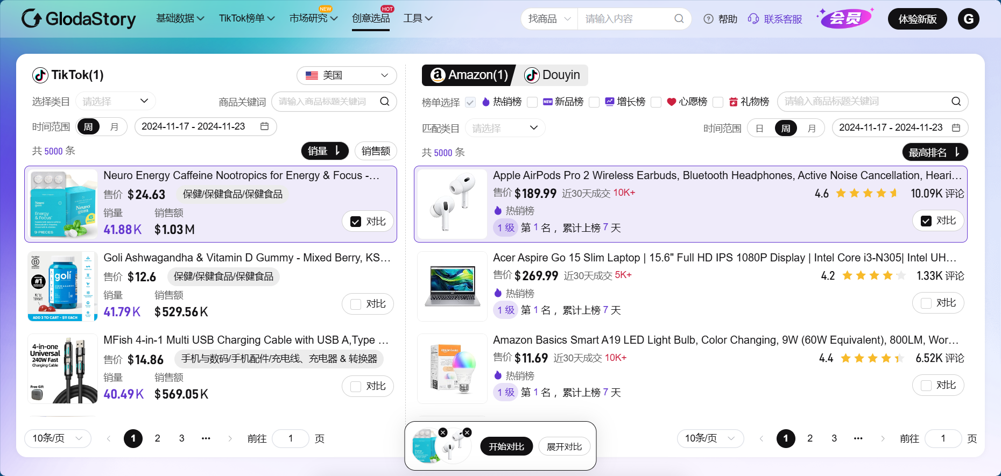The image size is (1001, 476).
Task: Sort Amazon list by 最高排名
Action: [935, 152]
